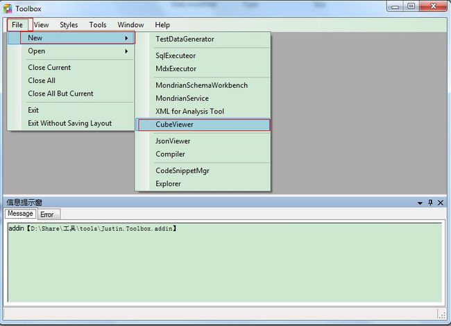The height and width of the screenshot is (326, 451).
Task: Close the info message panel
Action: pos(441,203)
